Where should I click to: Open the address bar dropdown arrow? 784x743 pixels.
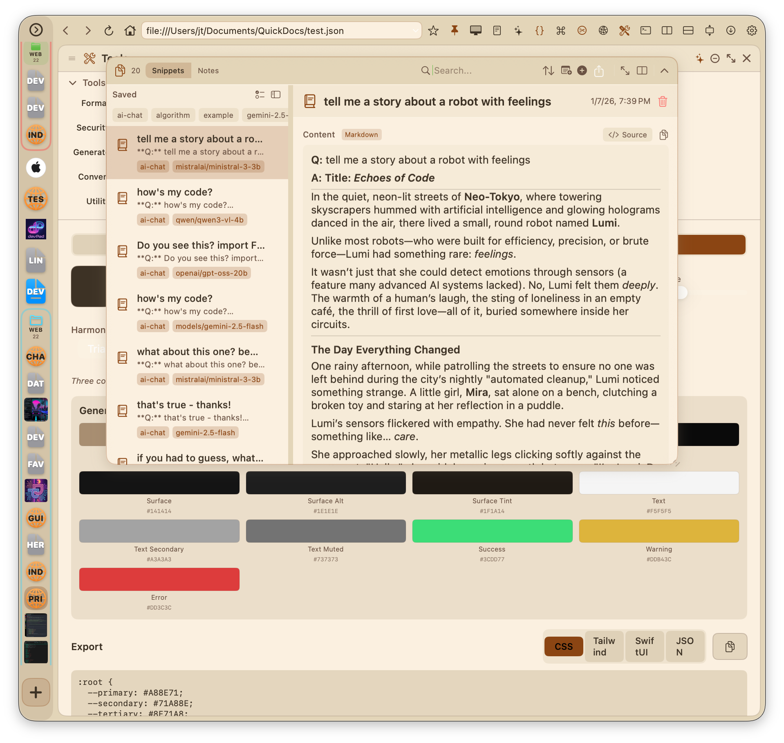pos(416,31)
